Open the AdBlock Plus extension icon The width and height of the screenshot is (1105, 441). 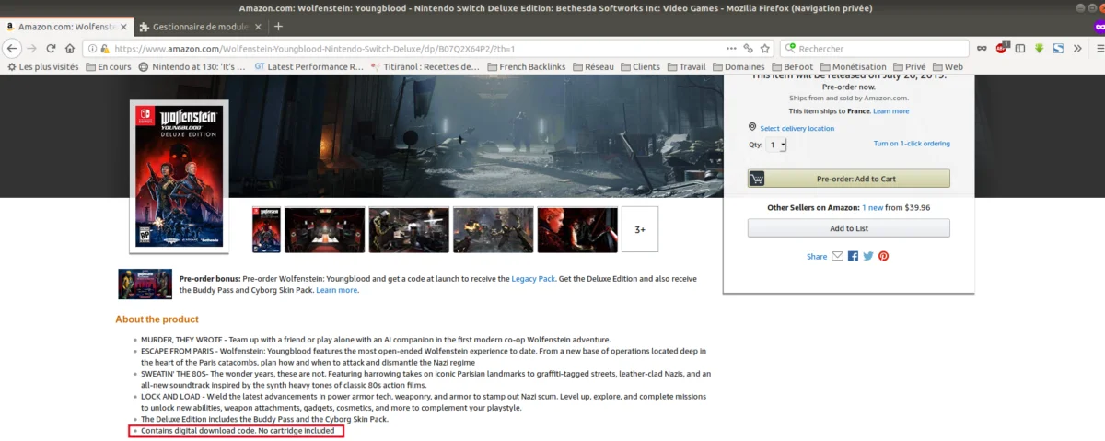tap(1002, 48)
